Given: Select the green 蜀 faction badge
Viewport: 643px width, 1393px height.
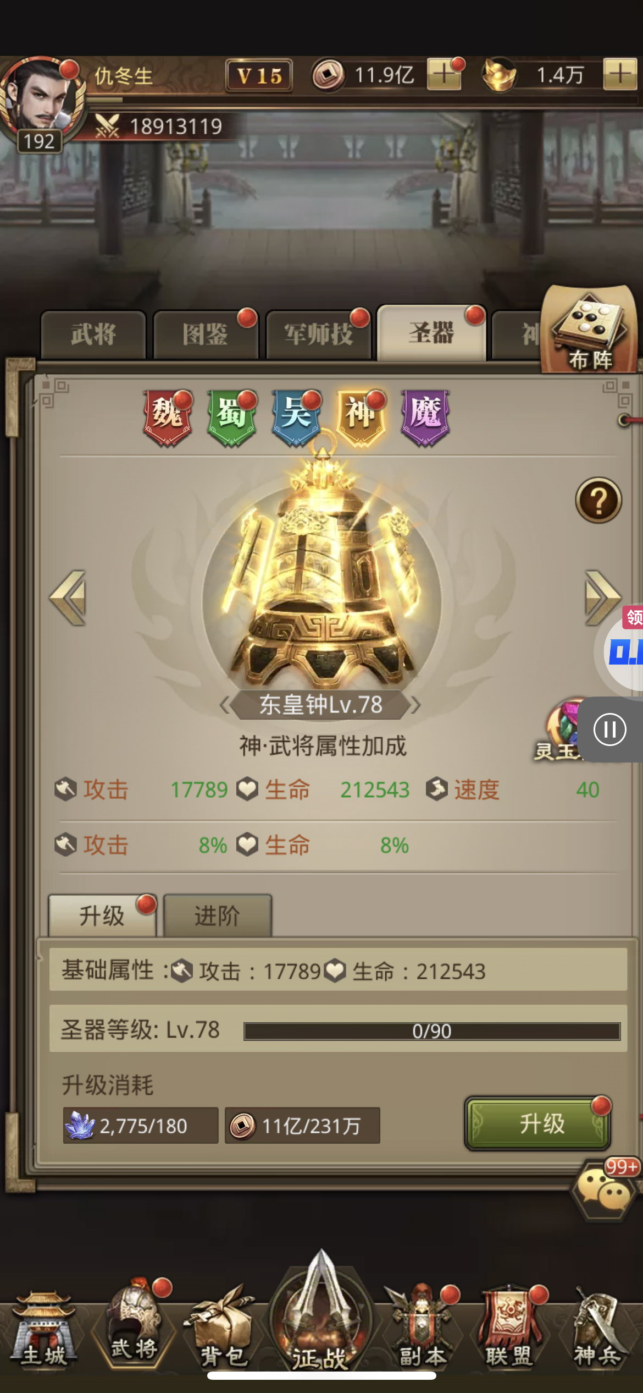Looking at the screenshot, I should tap(231, 418).
